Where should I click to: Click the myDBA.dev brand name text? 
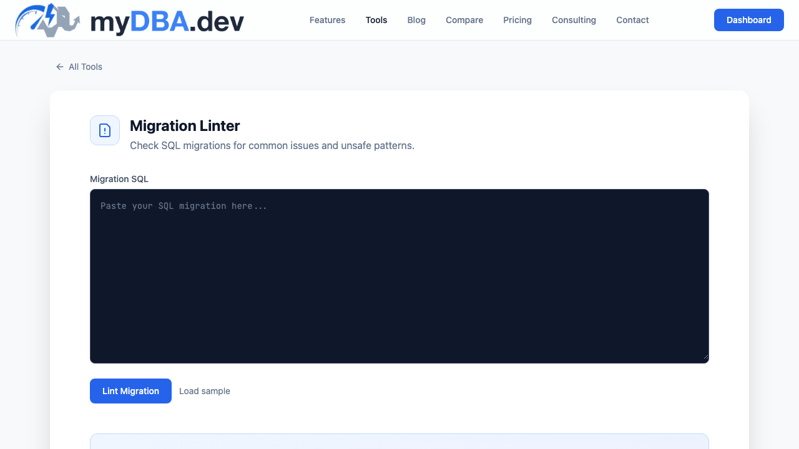pyautogui.click(x=167, y=21)
